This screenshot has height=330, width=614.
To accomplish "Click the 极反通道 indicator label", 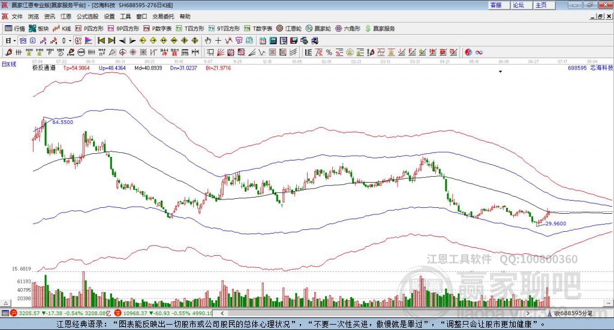I will point(44,68).
